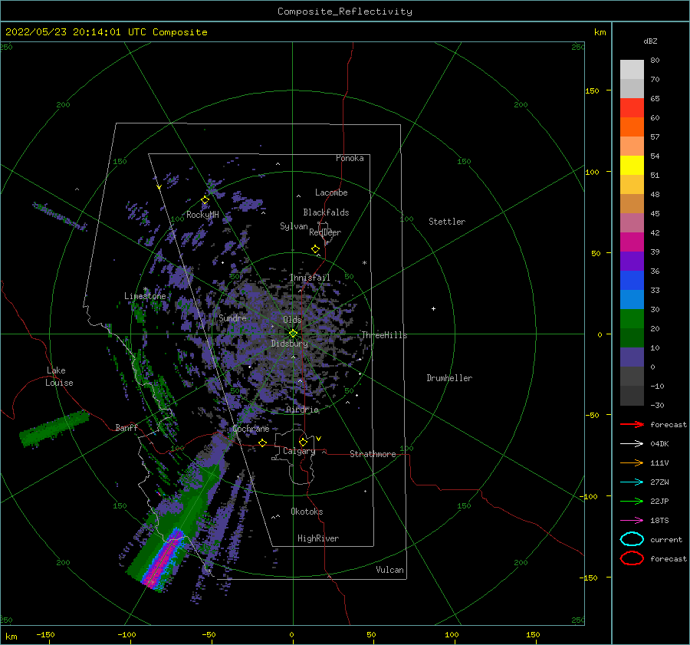Click the Composite_Reflectivity title text

tap(345, 12)
